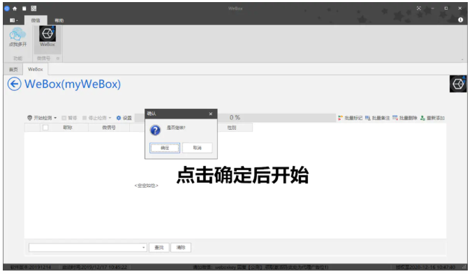Viewport: 472px width, 274px height.
Task: Sort by the 微信号 column header
Action: (x=109, y=128)
